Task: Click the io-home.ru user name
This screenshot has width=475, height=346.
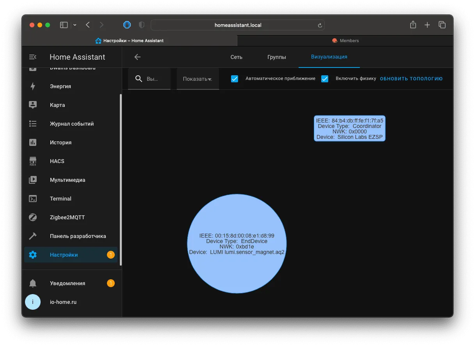Action: coord(63,302)
